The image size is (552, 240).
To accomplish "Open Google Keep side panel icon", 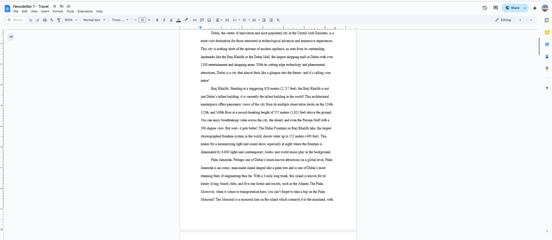I will 547,32.
